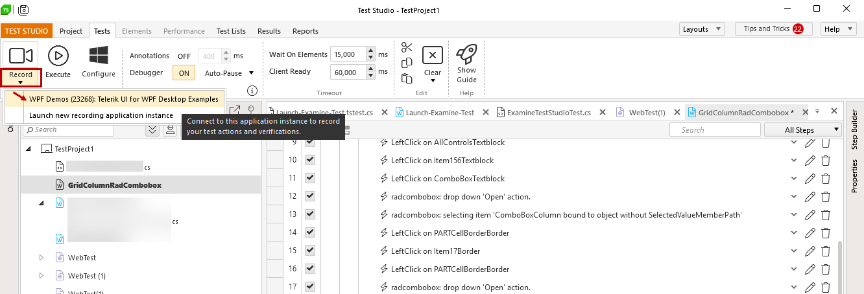Click the scissors Cut icon

point(407,47)
